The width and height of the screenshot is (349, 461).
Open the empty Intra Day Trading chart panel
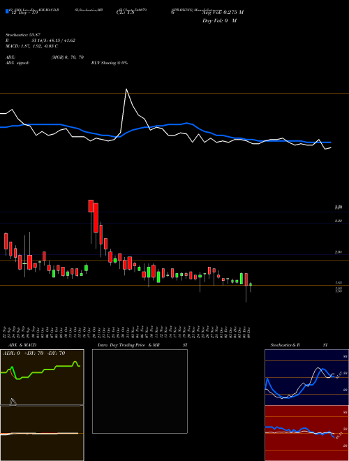(140, 391)
